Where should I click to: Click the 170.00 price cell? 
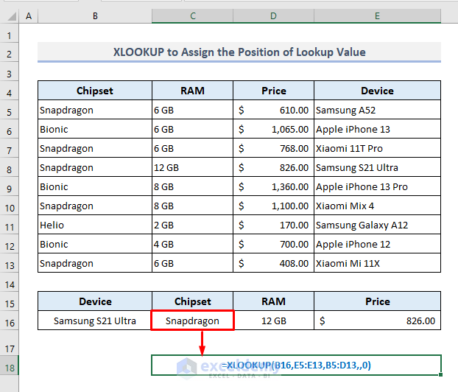tap(273, 225)
